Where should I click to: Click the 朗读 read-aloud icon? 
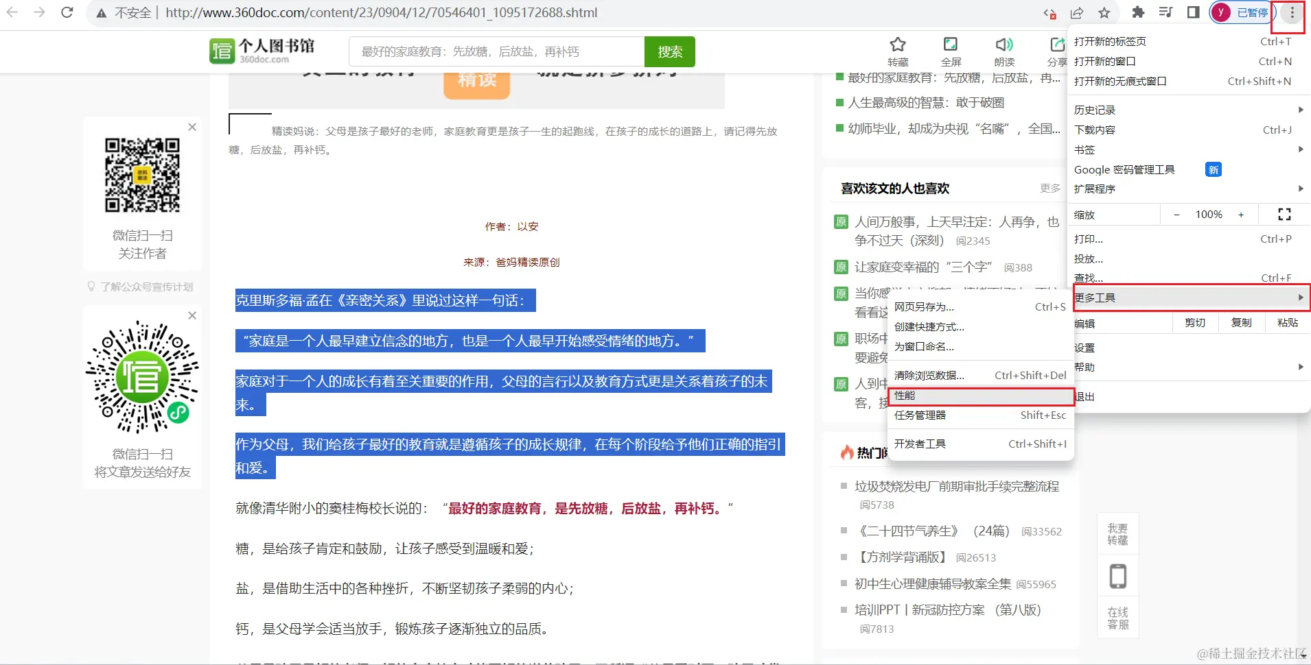[1003, 45]
